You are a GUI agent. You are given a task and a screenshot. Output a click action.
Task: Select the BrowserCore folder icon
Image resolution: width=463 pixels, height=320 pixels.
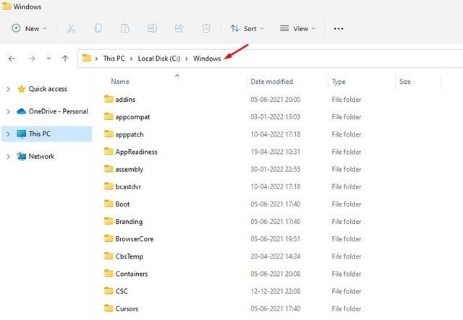[x=109, y=238]
